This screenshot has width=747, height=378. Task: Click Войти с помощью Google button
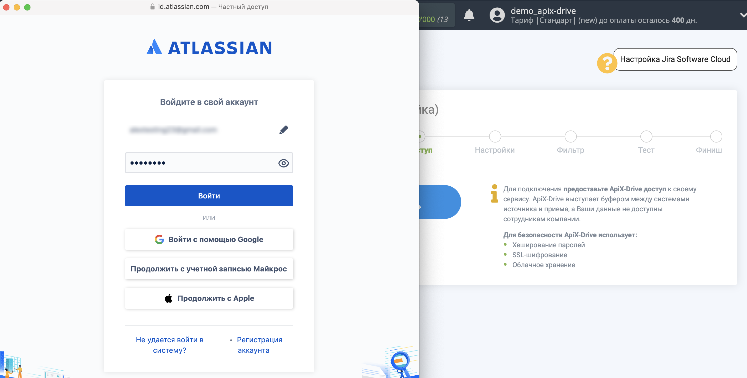click(209, 239)
